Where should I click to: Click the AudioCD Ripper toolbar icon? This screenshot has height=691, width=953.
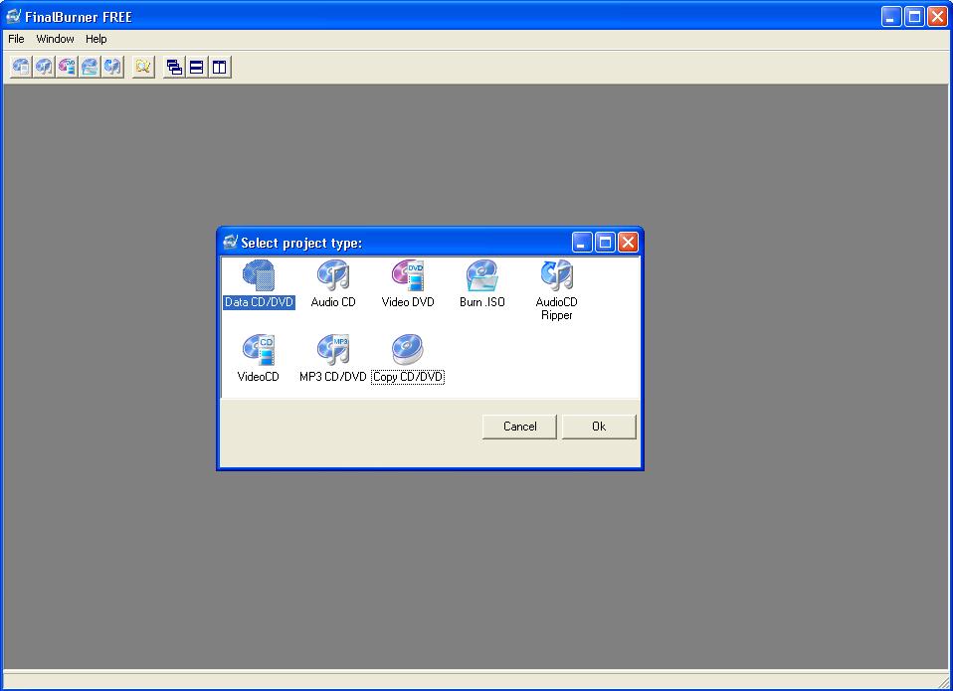pyautogui.click(x=113, y=67)
